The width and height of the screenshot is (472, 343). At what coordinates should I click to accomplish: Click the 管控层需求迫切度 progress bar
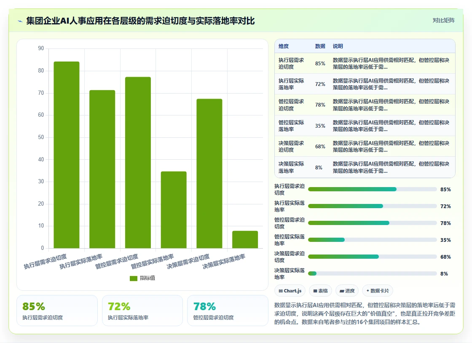(x=373, y=223)
